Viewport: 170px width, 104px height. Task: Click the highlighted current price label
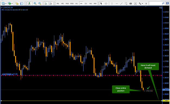(x=166, y=90)
